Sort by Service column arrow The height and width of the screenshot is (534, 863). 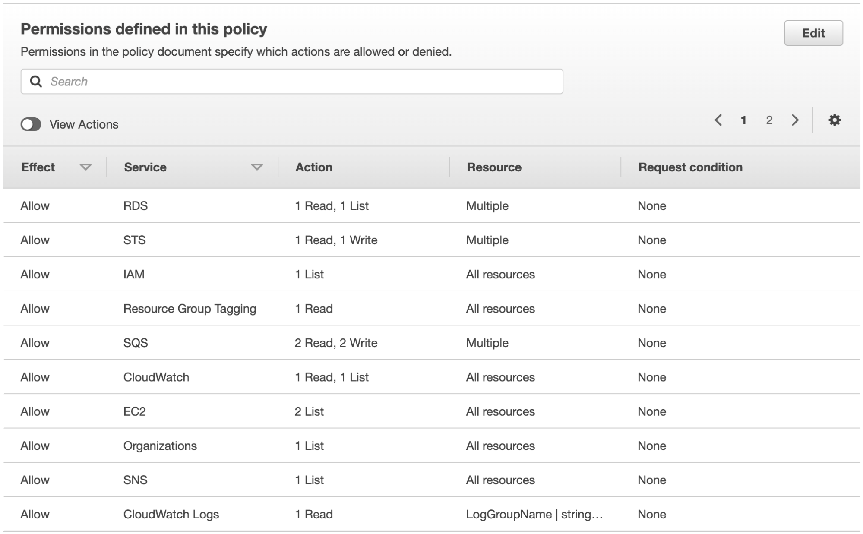point(257,167)
